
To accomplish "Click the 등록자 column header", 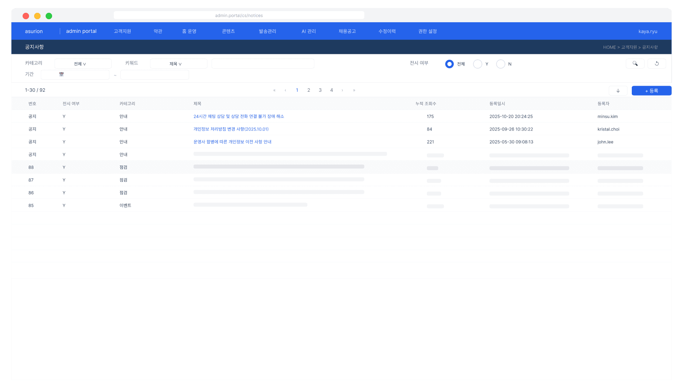I will pyautogui.click(x=604, y=104).
